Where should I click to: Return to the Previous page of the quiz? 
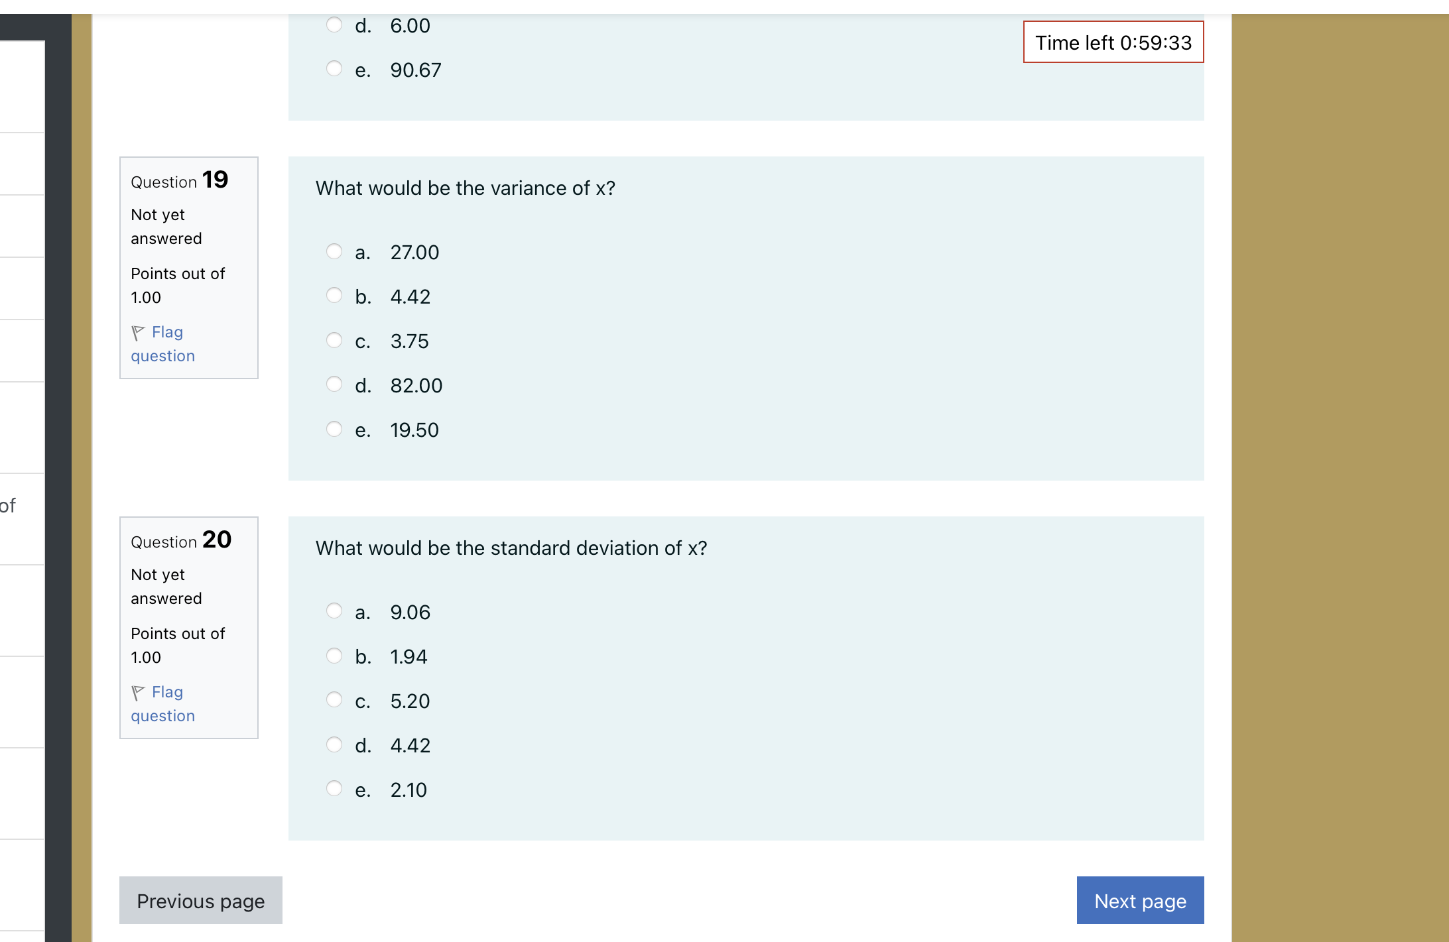200,900
